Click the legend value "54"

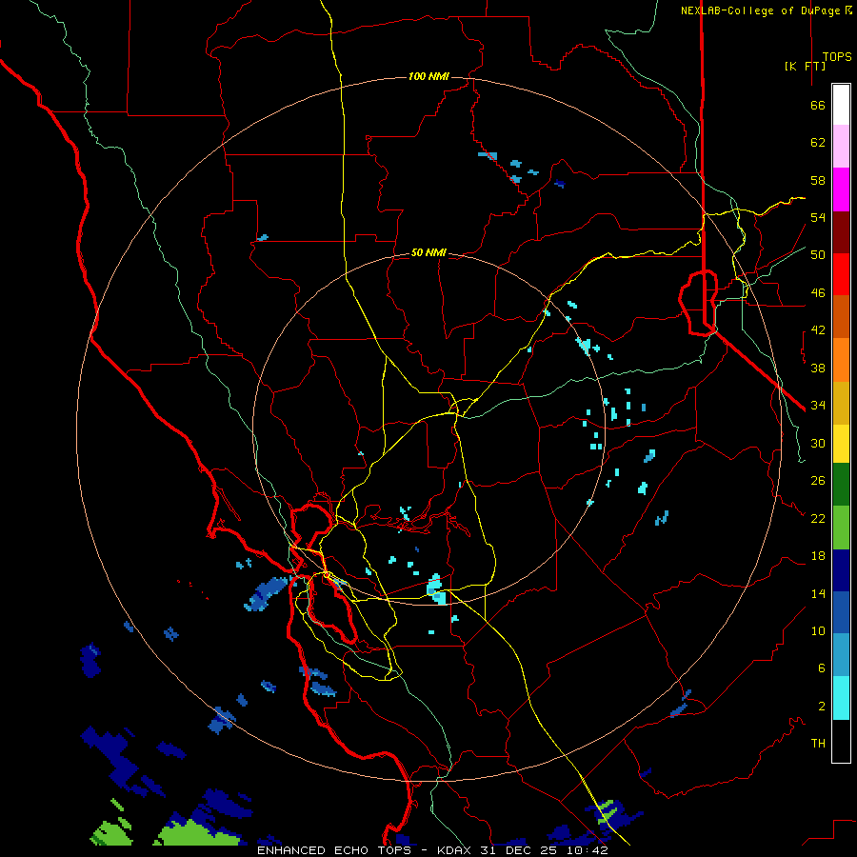[818, 217]
